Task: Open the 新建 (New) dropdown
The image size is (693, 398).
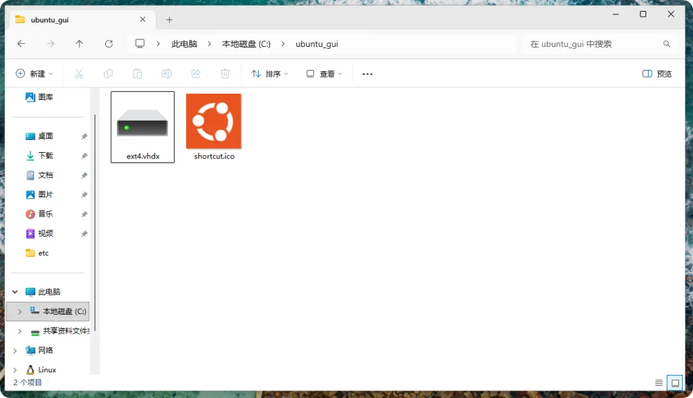Action: pyautogui.click(x=34, y=74)
